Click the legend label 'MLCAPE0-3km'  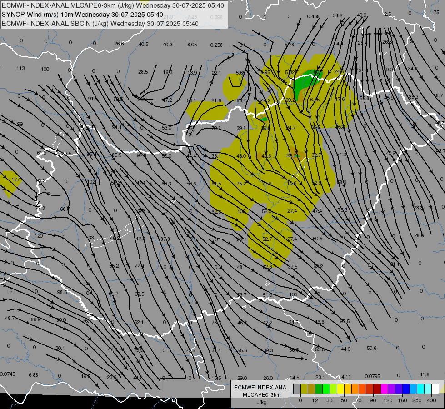261,395
